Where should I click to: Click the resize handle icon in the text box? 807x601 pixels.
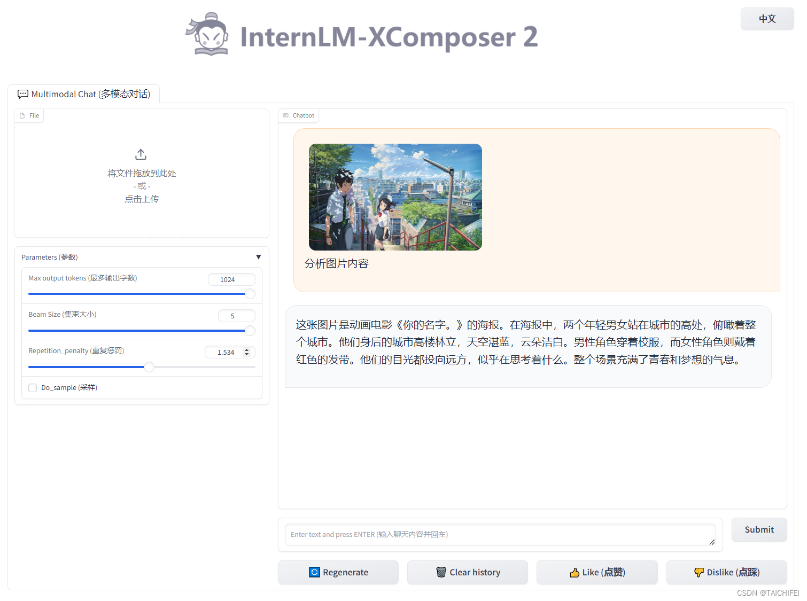click(x=712, y=542)
